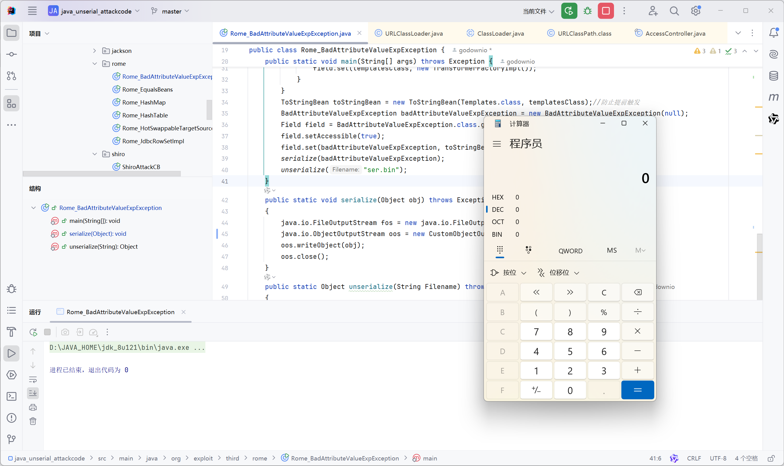Open IDE settings gear
Viewport: 784px width, 466px height.
coord(695,11)
